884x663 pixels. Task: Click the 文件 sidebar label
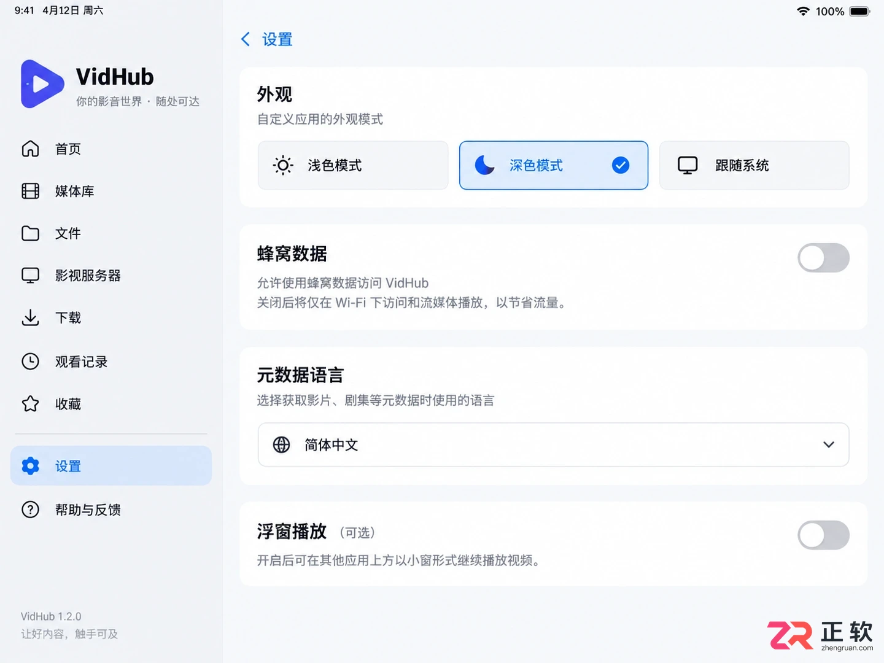tap(68, 233)
